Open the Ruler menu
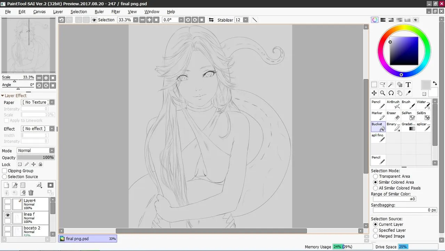Screen dimensions: 445x251 99,11
